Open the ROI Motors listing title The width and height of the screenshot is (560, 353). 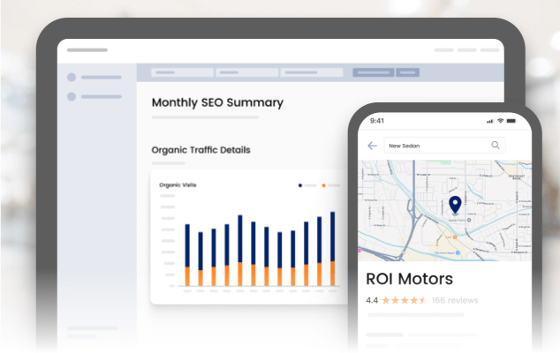point(409,279)
